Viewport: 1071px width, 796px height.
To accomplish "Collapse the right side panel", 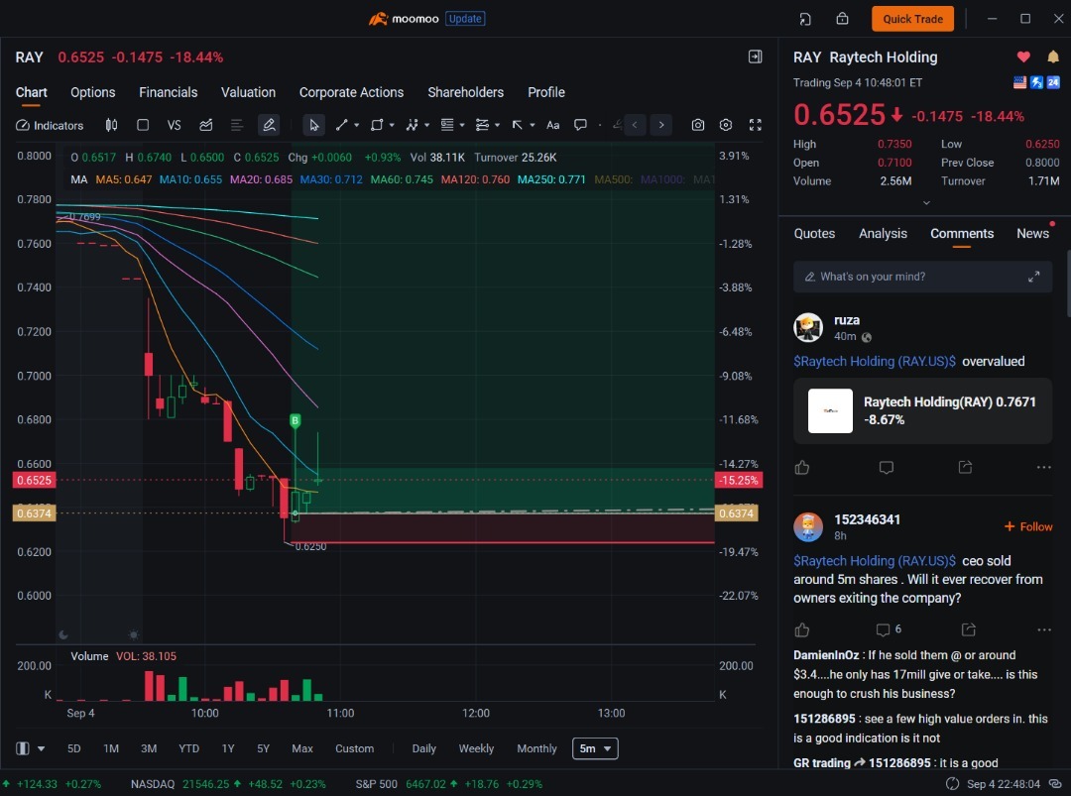I will [x=756, y=57].
